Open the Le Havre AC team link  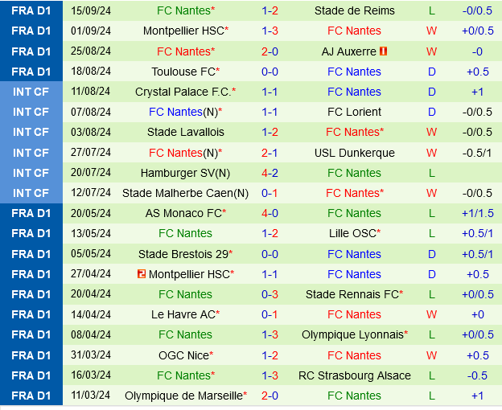coord(184,314)
